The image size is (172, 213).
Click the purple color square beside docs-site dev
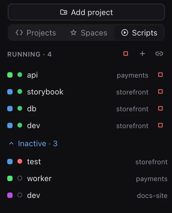10,195
